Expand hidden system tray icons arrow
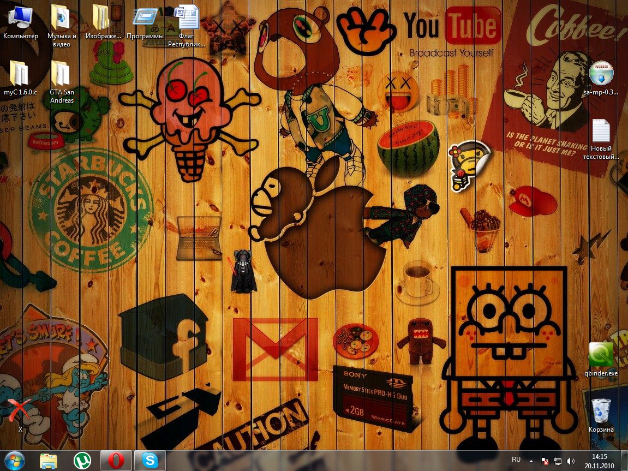 (x=531, y=461)
